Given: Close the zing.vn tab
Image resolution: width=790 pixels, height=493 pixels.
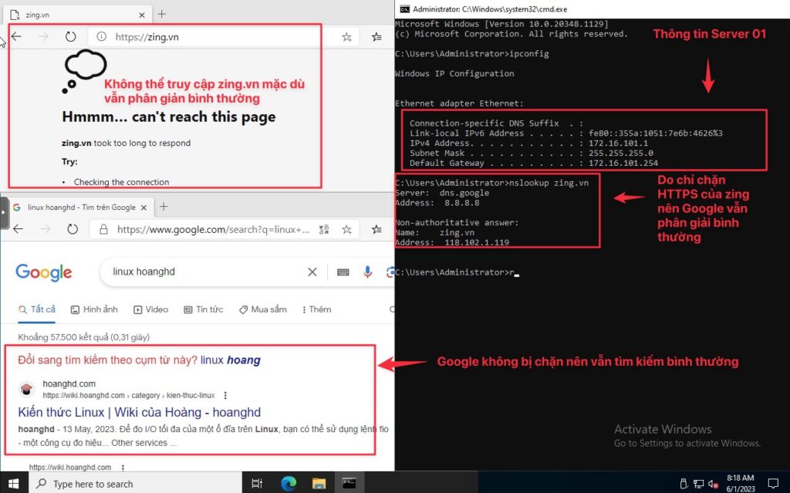Looking at the screenshot, I should tap(142, 15).
